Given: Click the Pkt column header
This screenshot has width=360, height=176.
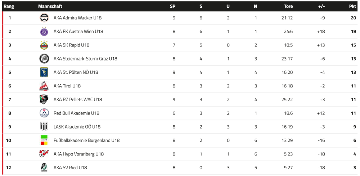Looking at the screenshot, I should pyautogui.click(x=352, y=6).
